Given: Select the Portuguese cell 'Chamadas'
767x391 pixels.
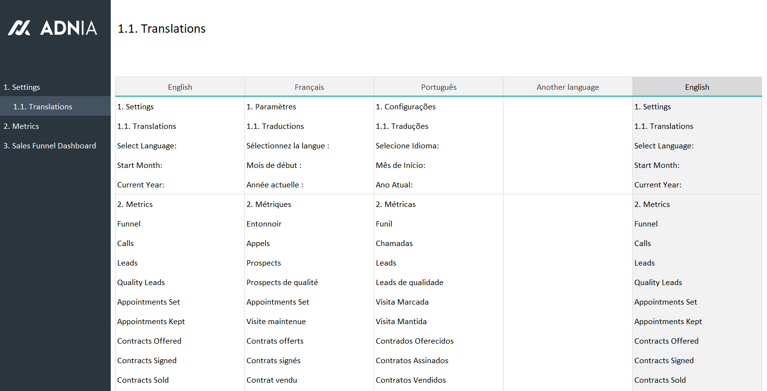Looking at the screenshot, I should click(394, 243).
